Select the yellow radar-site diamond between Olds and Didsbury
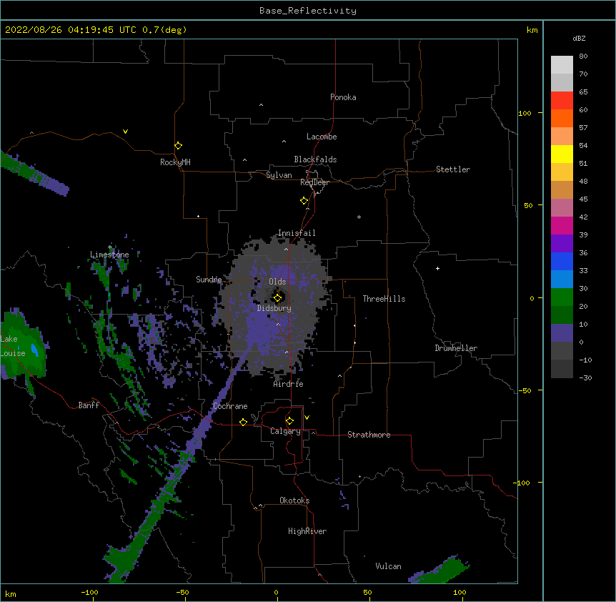The height and width of the screenshot is (602, 616). tap(277, 298)
